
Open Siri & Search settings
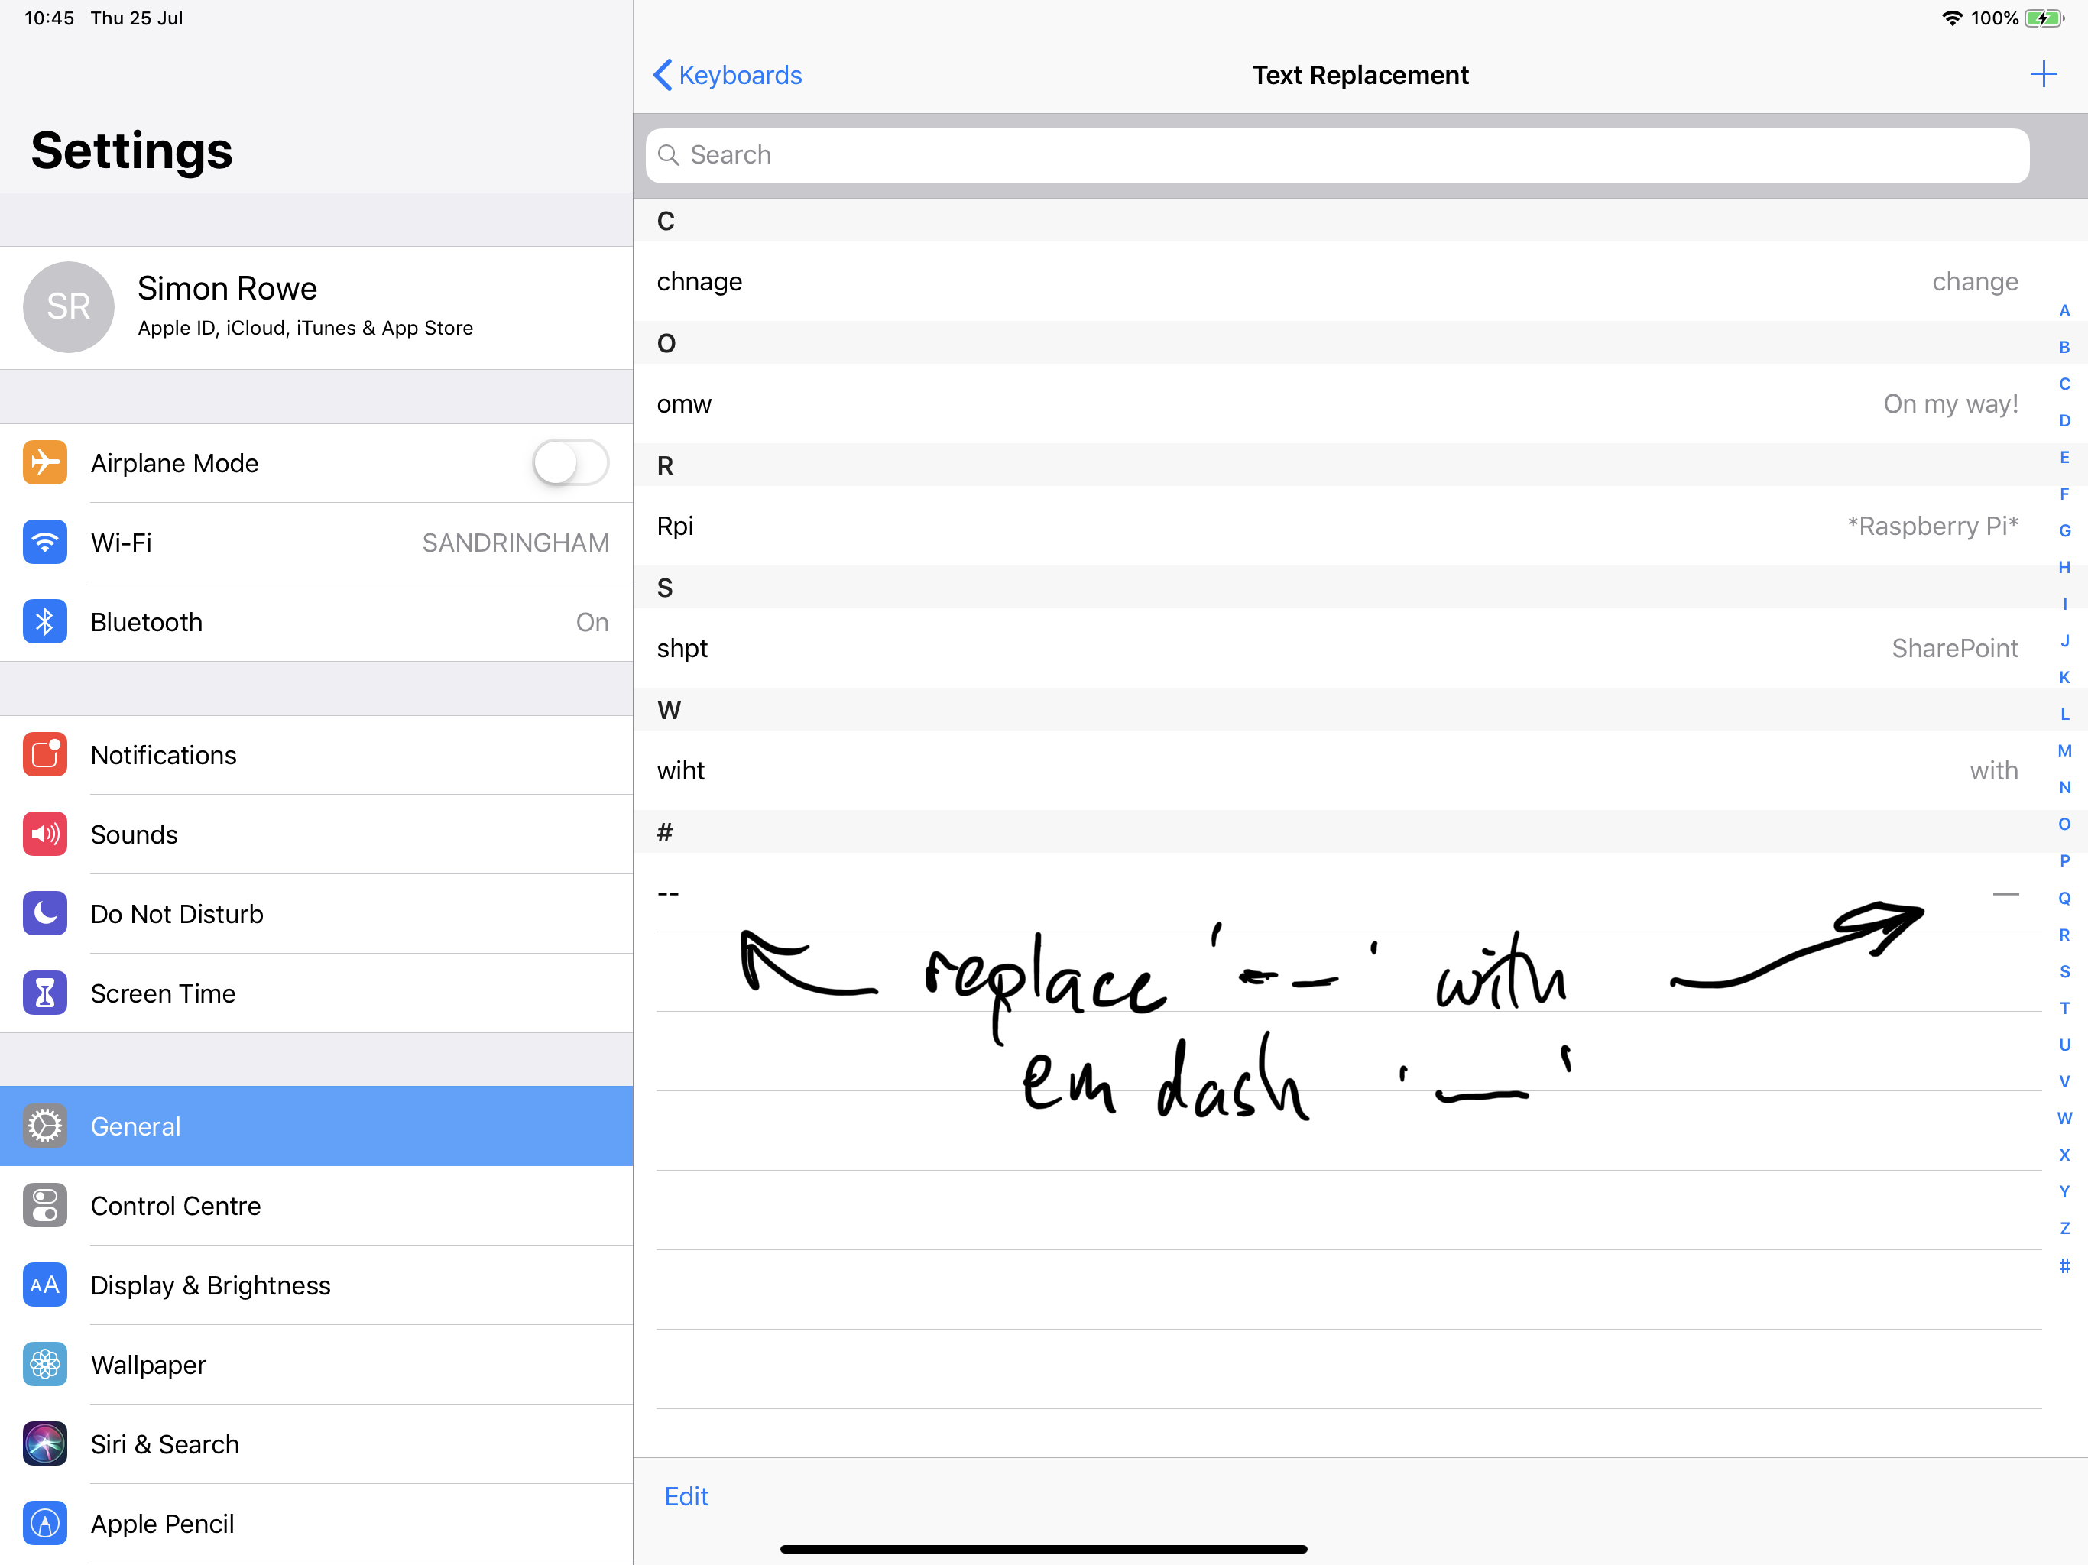click(x=316, y=1443)
